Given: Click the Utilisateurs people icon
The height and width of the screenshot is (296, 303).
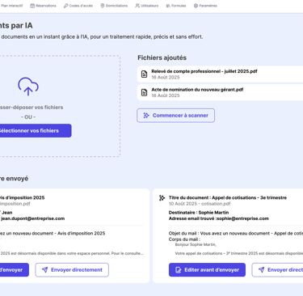Looking at the screenshot, I should click(x=137, y=6).
